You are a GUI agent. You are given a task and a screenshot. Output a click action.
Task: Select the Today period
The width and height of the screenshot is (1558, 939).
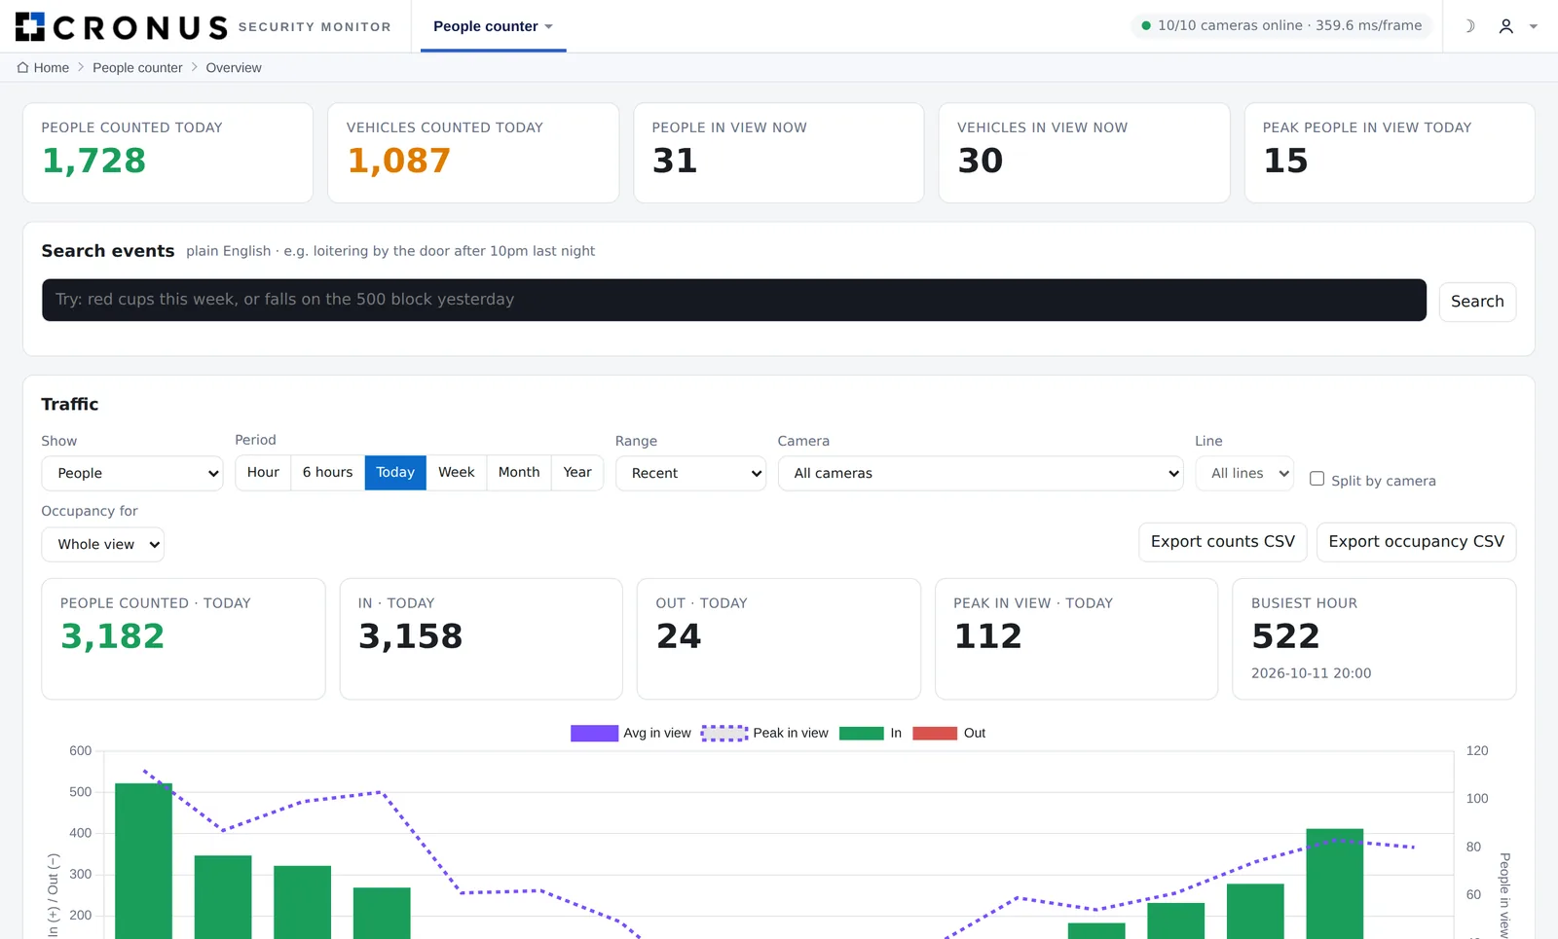(x=395, y=472)
